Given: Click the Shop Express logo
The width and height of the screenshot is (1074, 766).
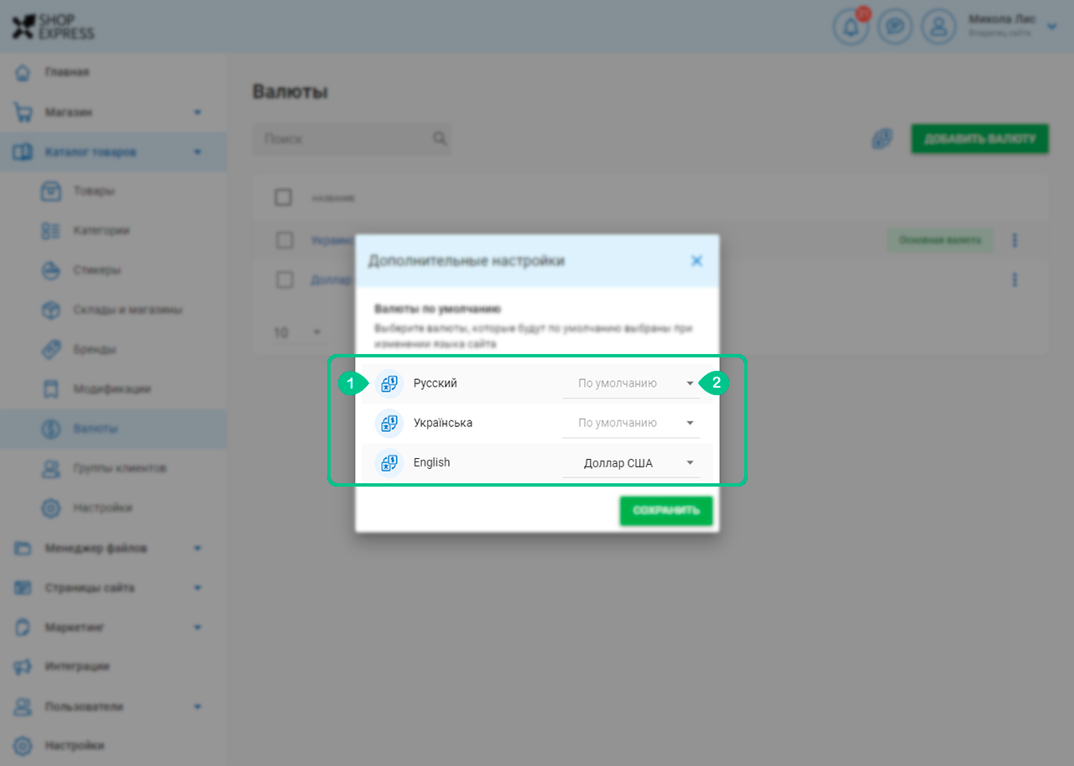Looking at the screenshot, I should click(54, 27).
